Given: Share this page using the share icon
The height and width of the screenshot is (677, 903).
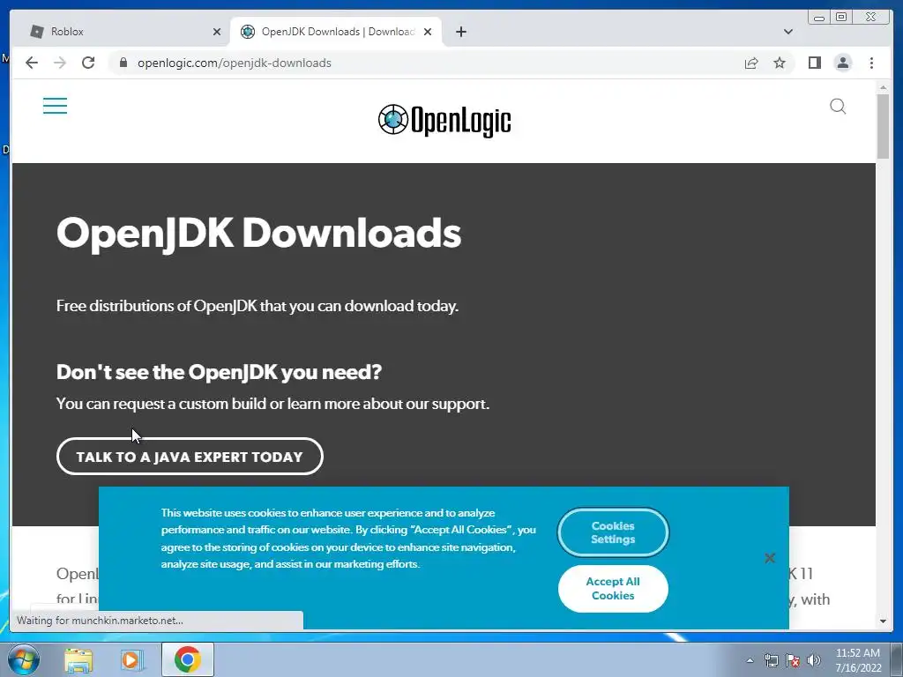Looking at the screenshot, I should (751, 63).
